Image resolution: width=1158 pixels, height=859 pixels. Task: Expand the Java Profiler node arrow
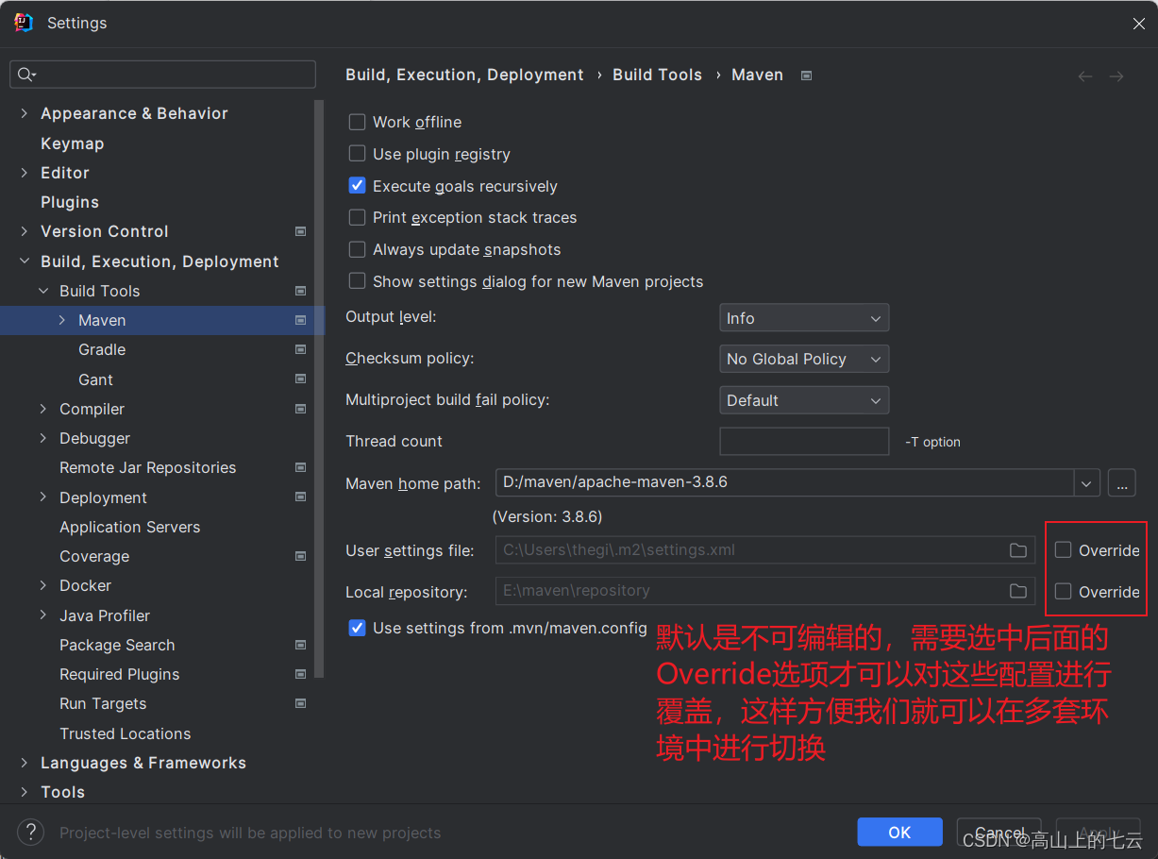(43, 615)
